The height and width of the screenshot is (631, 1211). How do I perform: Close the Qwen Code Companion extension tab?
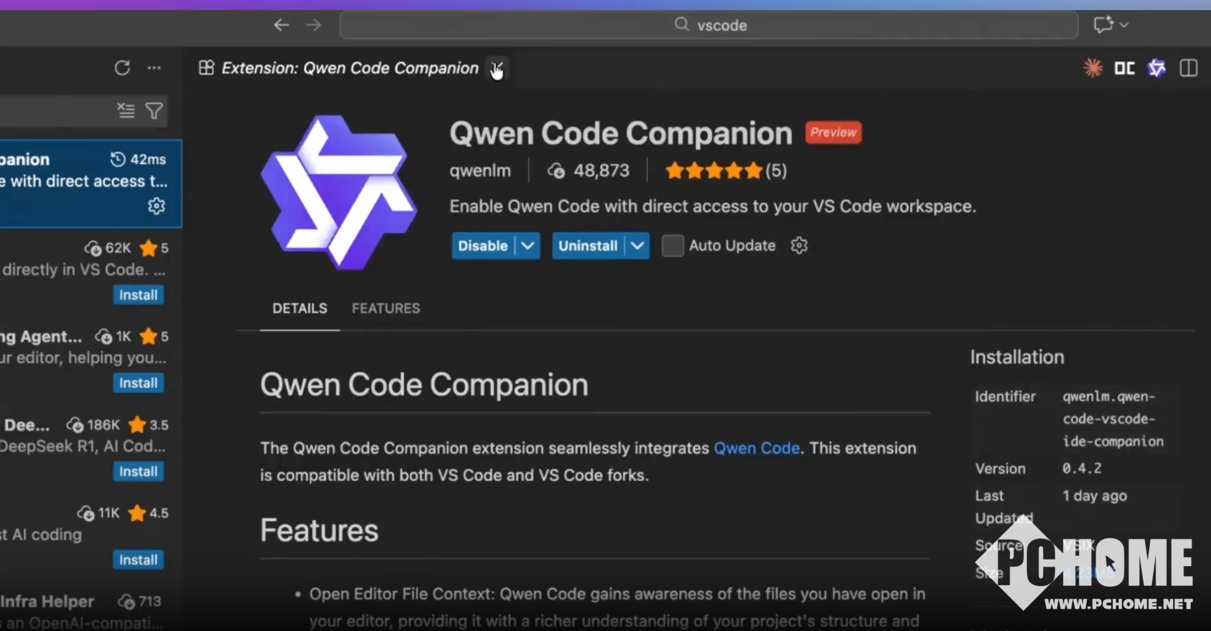pyautogui.click(x=497, y=68)
